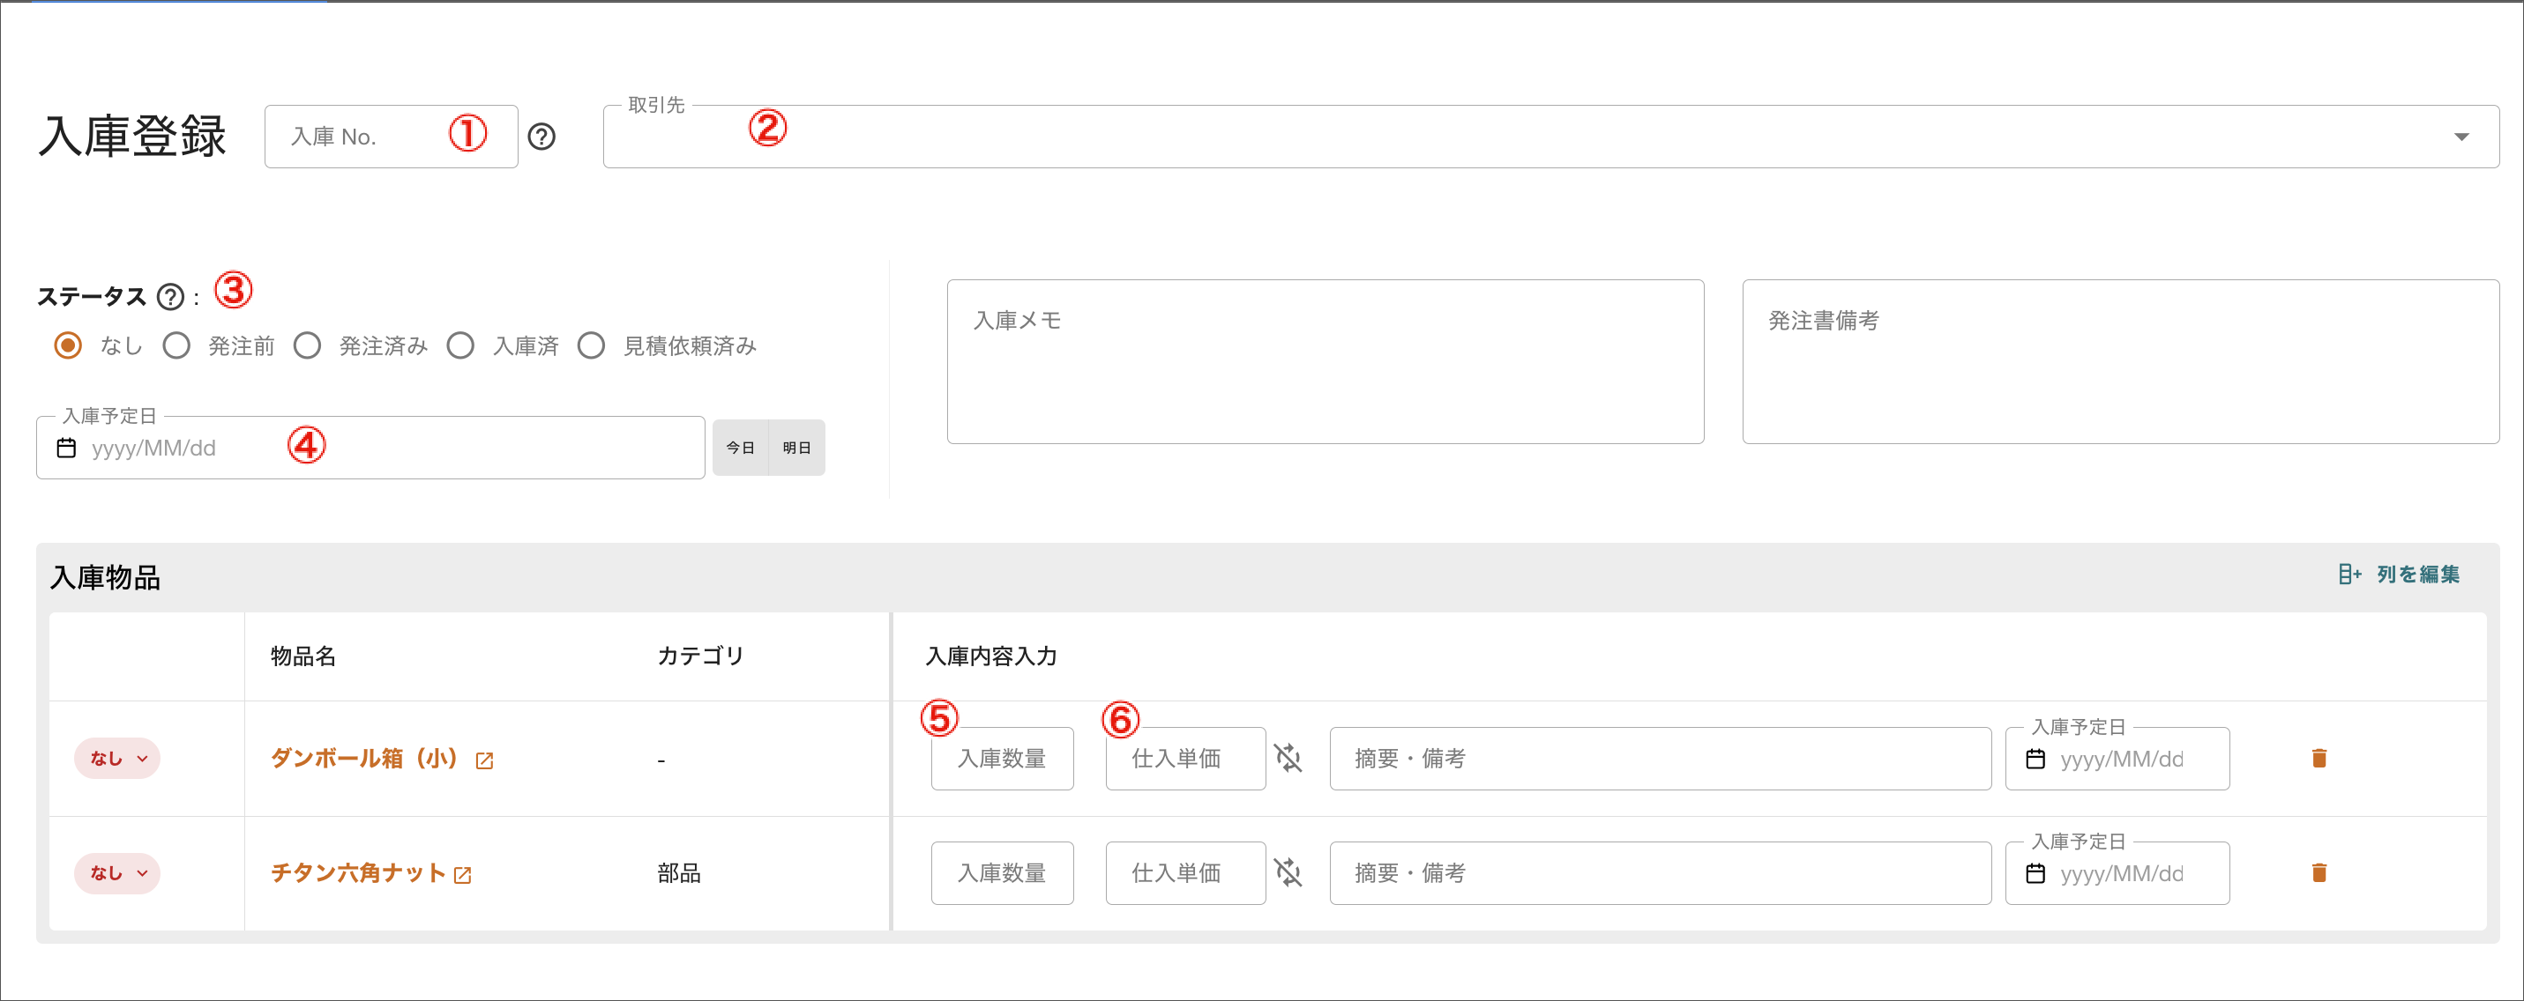Toggle the price sync icon in the ダンボール箱 row

[x=1288, y=758]
